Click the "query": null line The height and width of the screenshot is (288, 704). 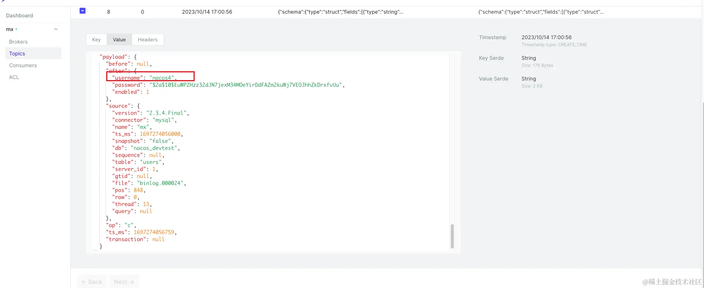(132, 211)
